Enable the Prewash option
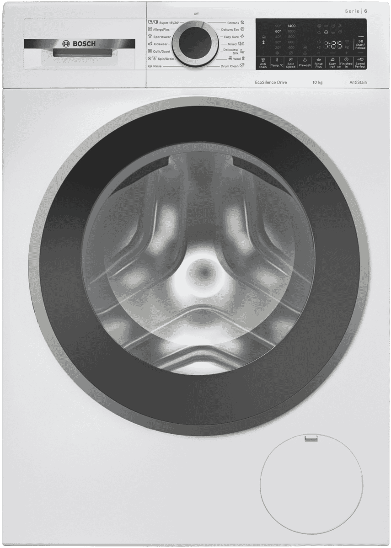Image resolution: width=391 pixels, height=548 pixels. (305, 63)
